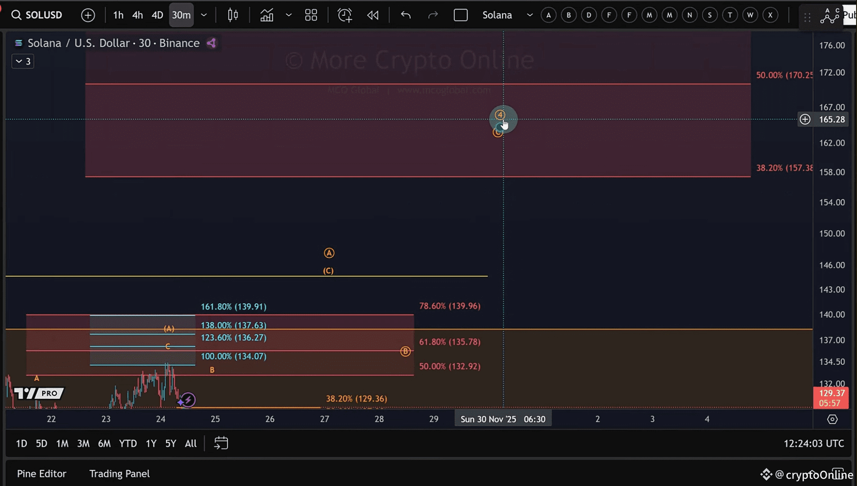
Task: Open the Solana layout name dropdown
Action: (530, 15)
